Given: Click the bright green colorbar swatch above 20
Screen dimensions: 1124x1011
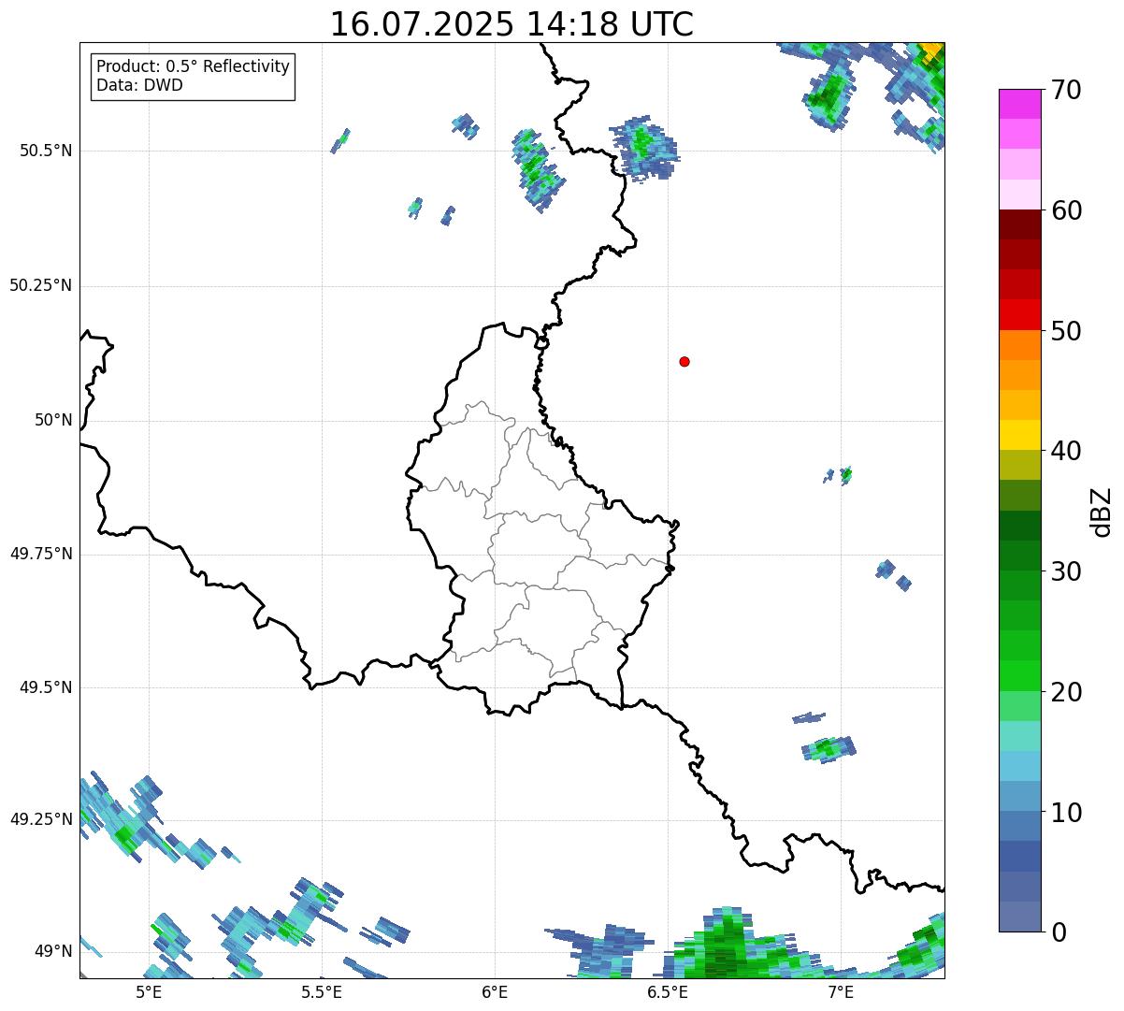Looking at the screenshot, I should 1020,675.
